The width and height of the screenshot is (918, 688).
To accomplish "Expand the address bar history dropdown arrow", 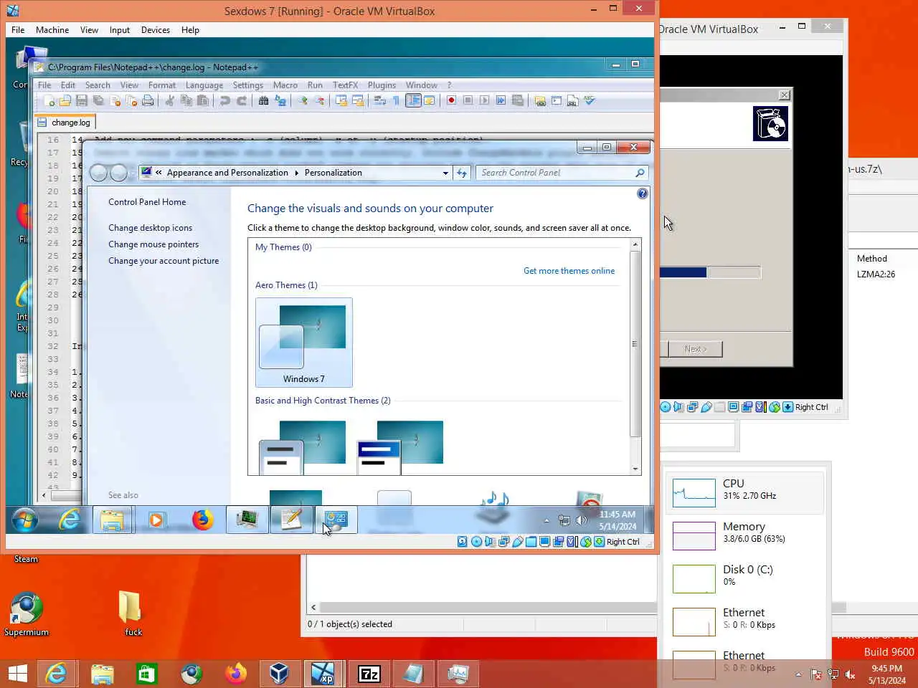I will tap(445, 173).
